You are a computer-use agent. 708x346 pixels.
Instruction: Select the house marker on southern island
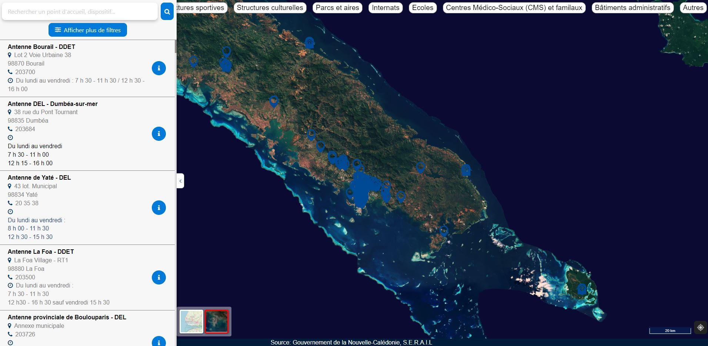582,289
